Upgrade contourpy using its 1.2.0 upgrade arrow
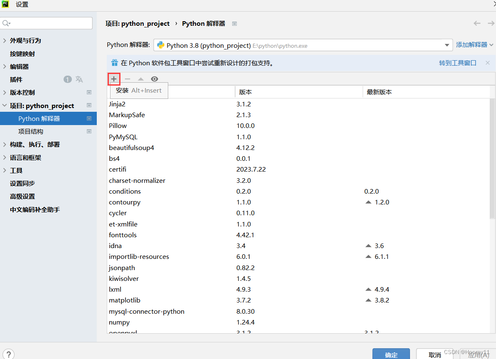Image resolution: width=496 pixels, height=359 pixels. [x=368, y=202]
